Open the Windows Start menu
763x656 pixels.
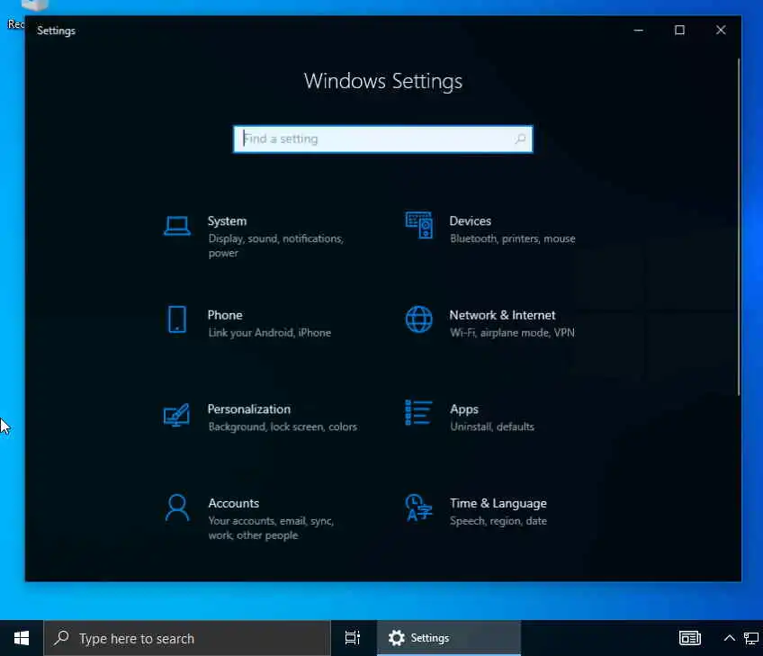coord(22,638)
